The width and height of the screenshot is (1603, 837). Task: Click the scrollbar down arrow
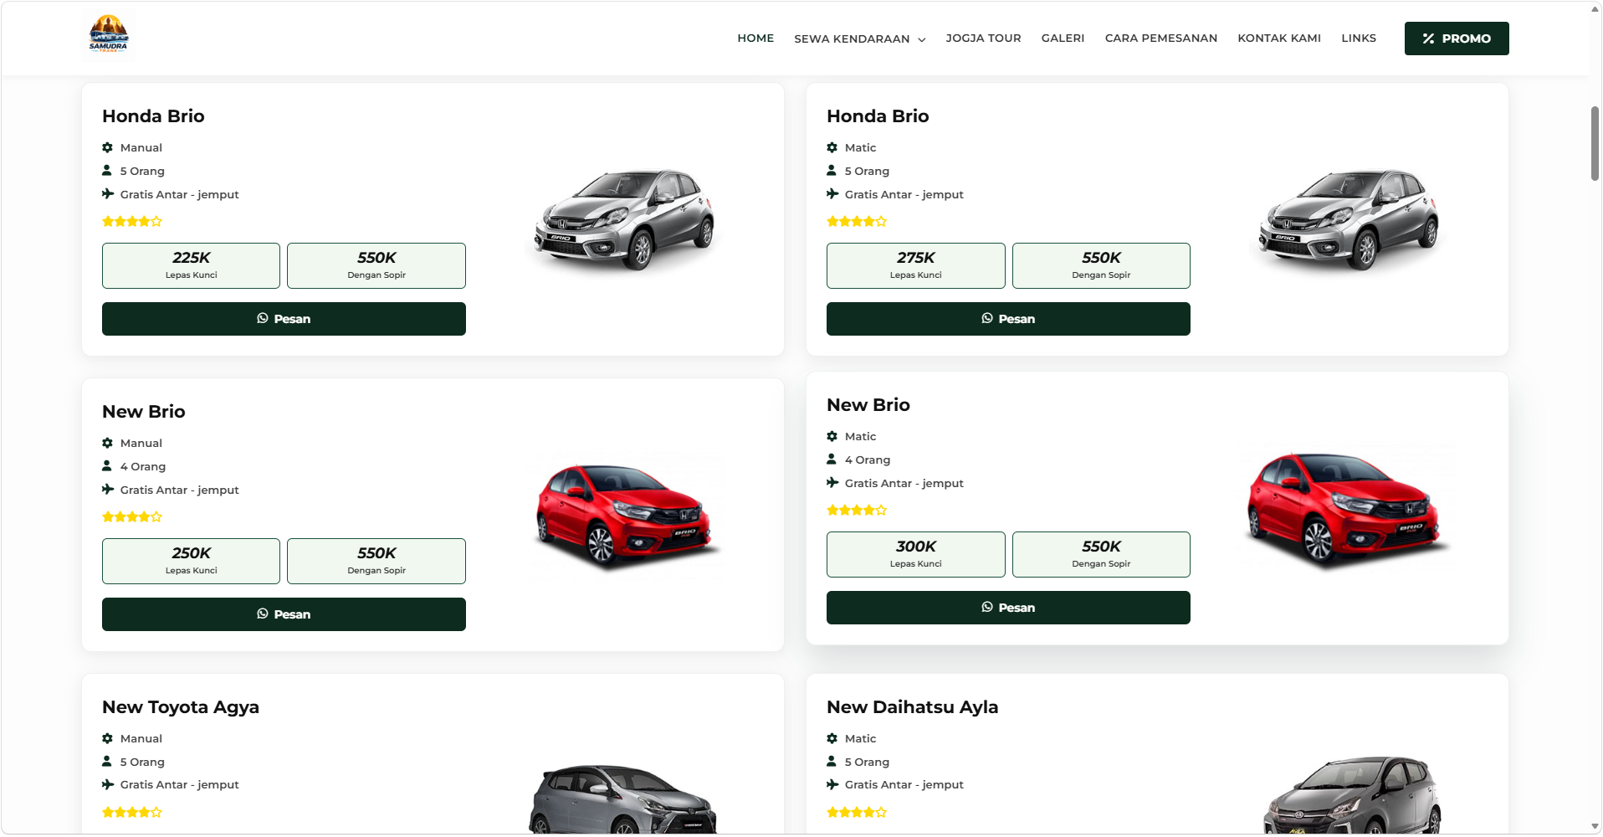pyautogui.click(x=1595, y=827)
